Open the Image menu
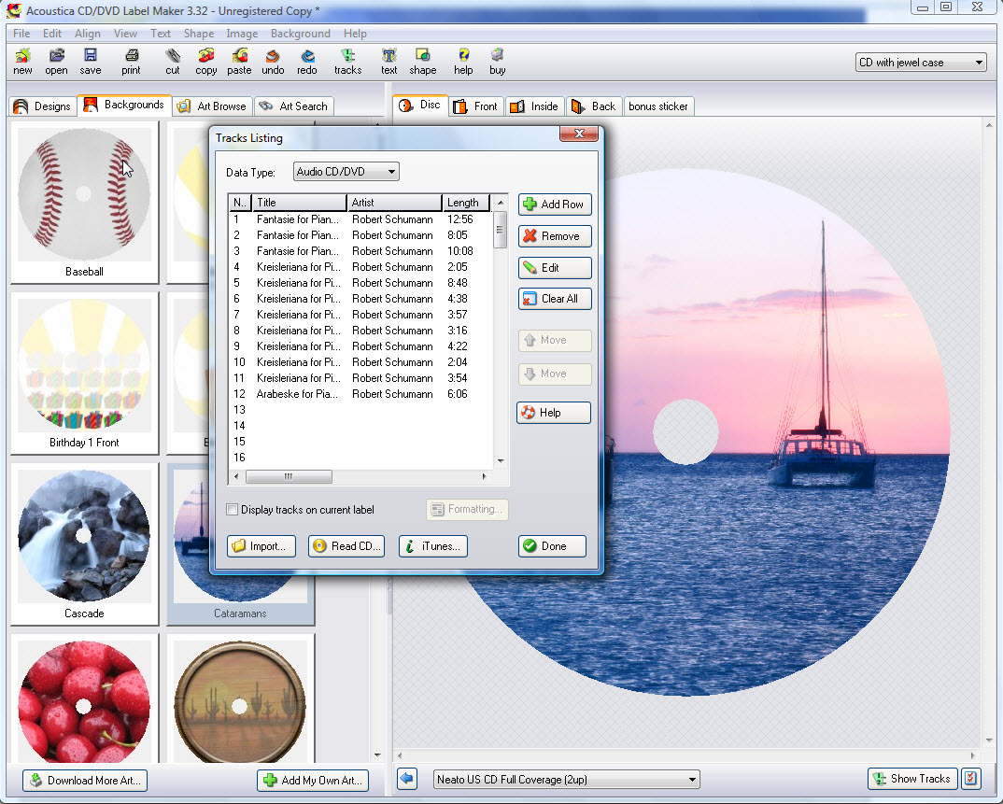 (x=242, y=34)
